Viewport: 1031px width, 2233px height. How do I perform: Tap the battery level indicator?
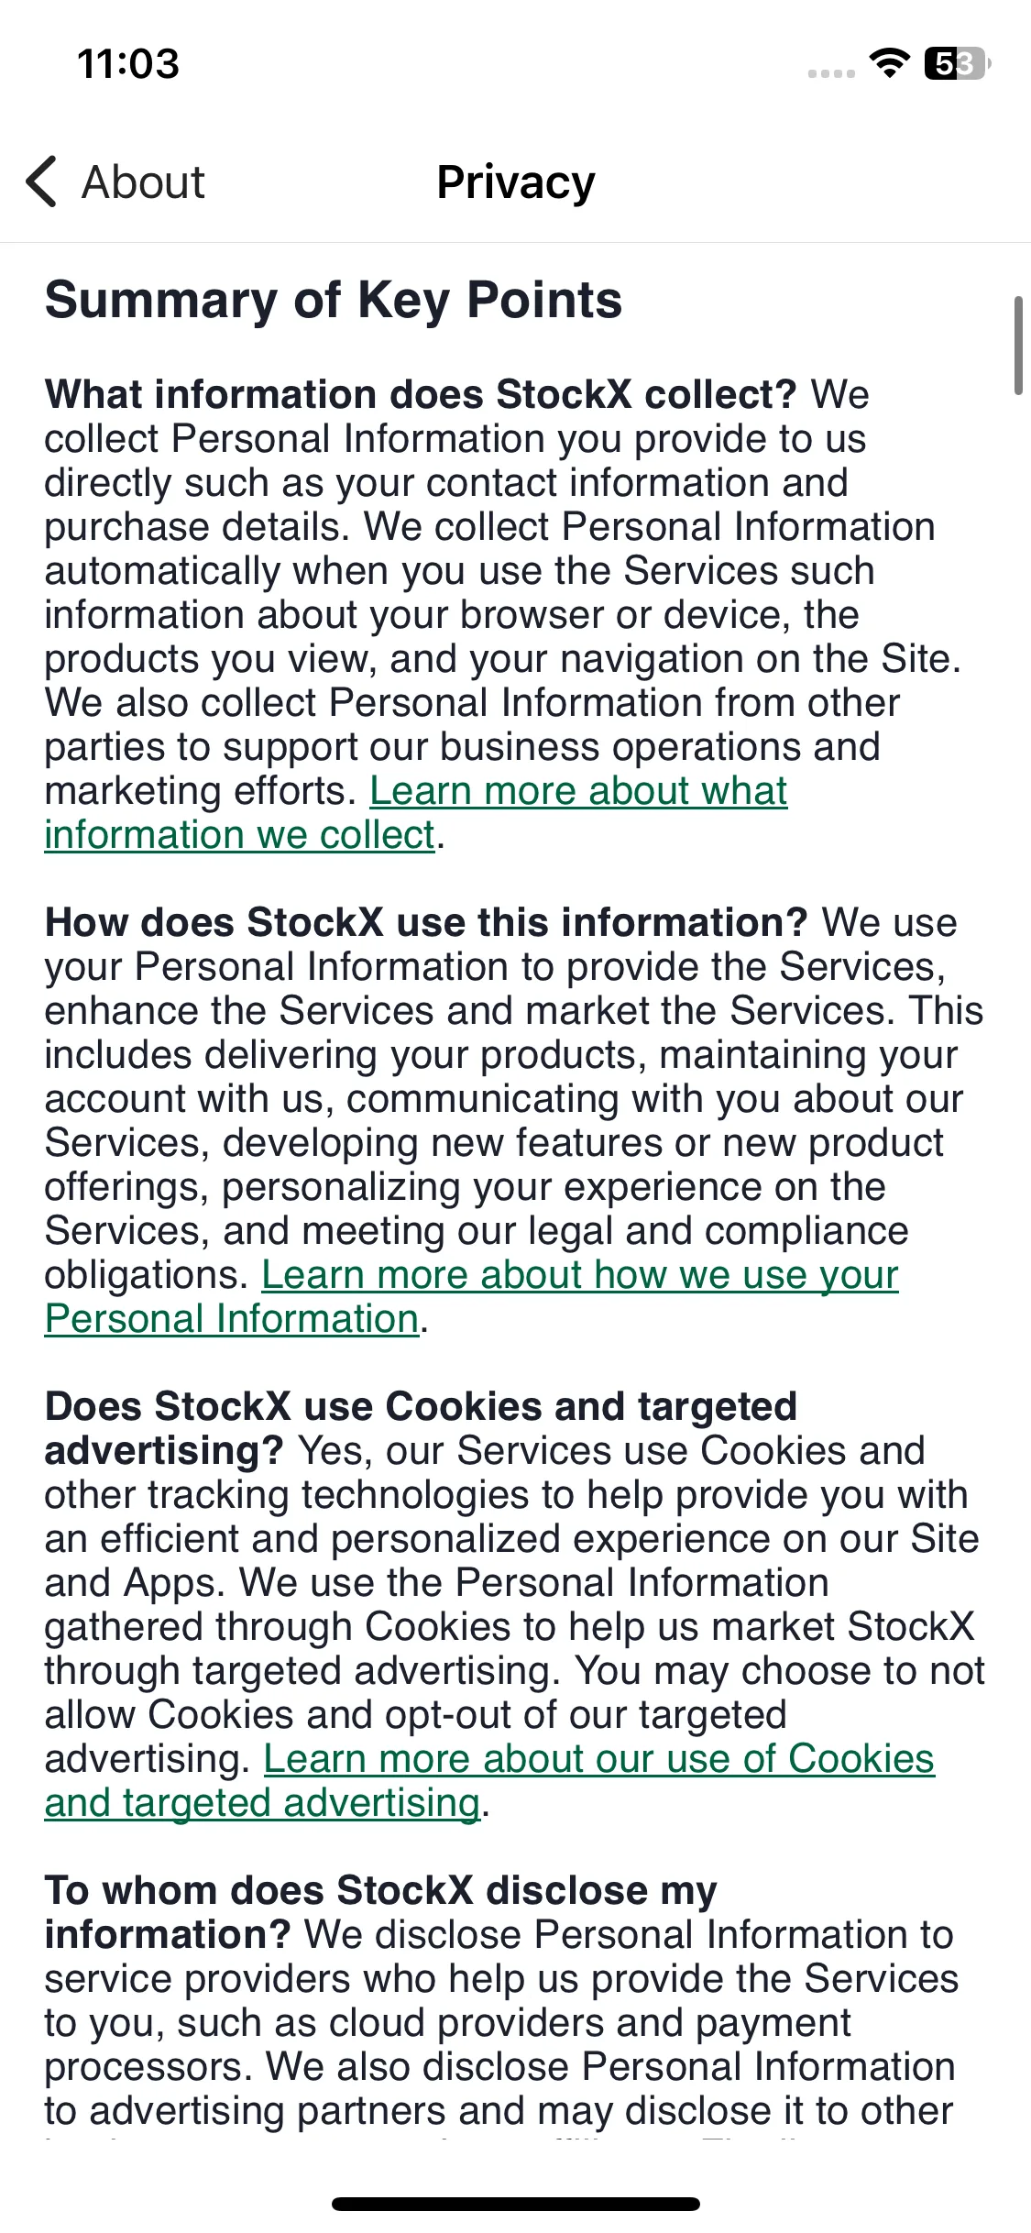958,63
